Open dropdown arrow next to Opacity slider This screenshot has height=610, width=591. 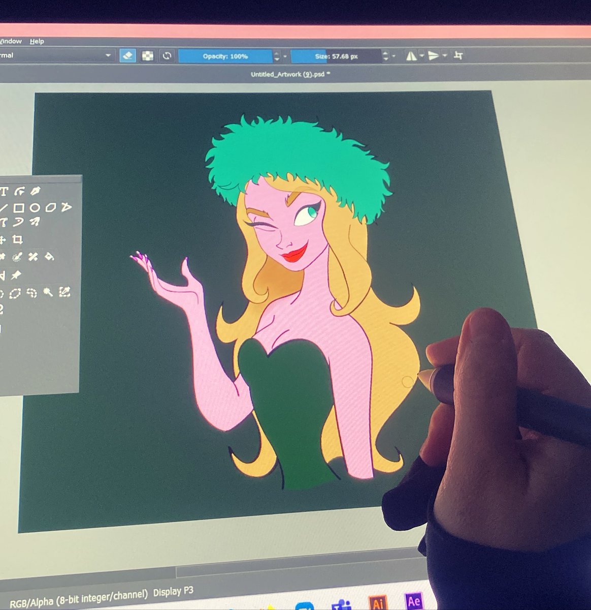pos(285,56)
